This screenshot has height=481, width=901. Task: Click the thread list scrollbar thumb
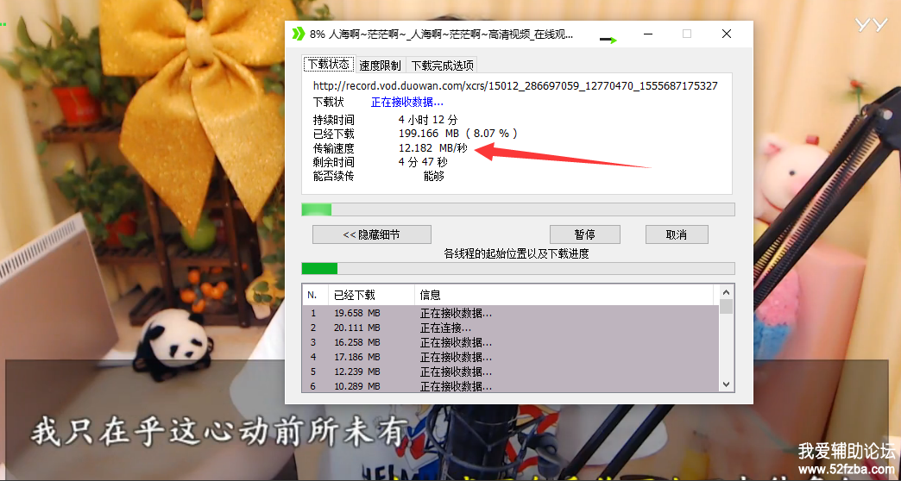(x=726, y=306)
